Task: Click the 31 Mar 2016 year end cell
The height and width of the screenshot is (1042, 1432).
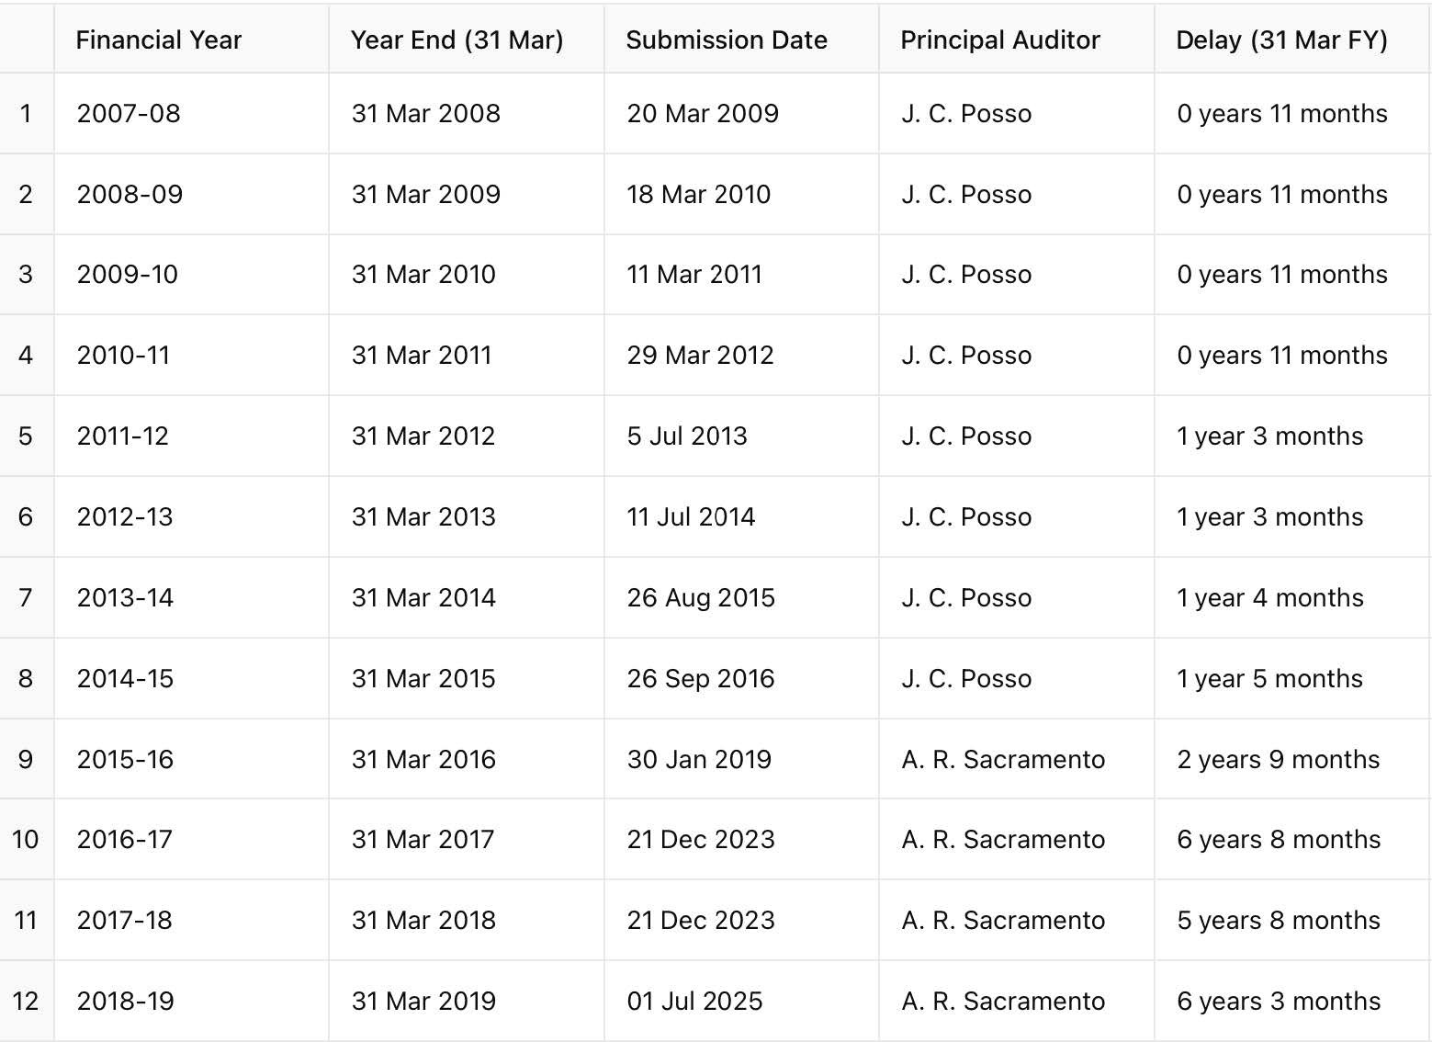Action: (423, 760)
